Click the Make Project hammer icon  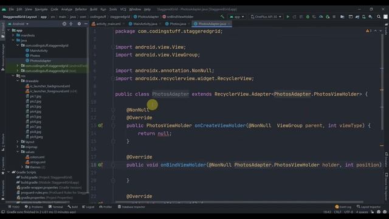(222, 16)
